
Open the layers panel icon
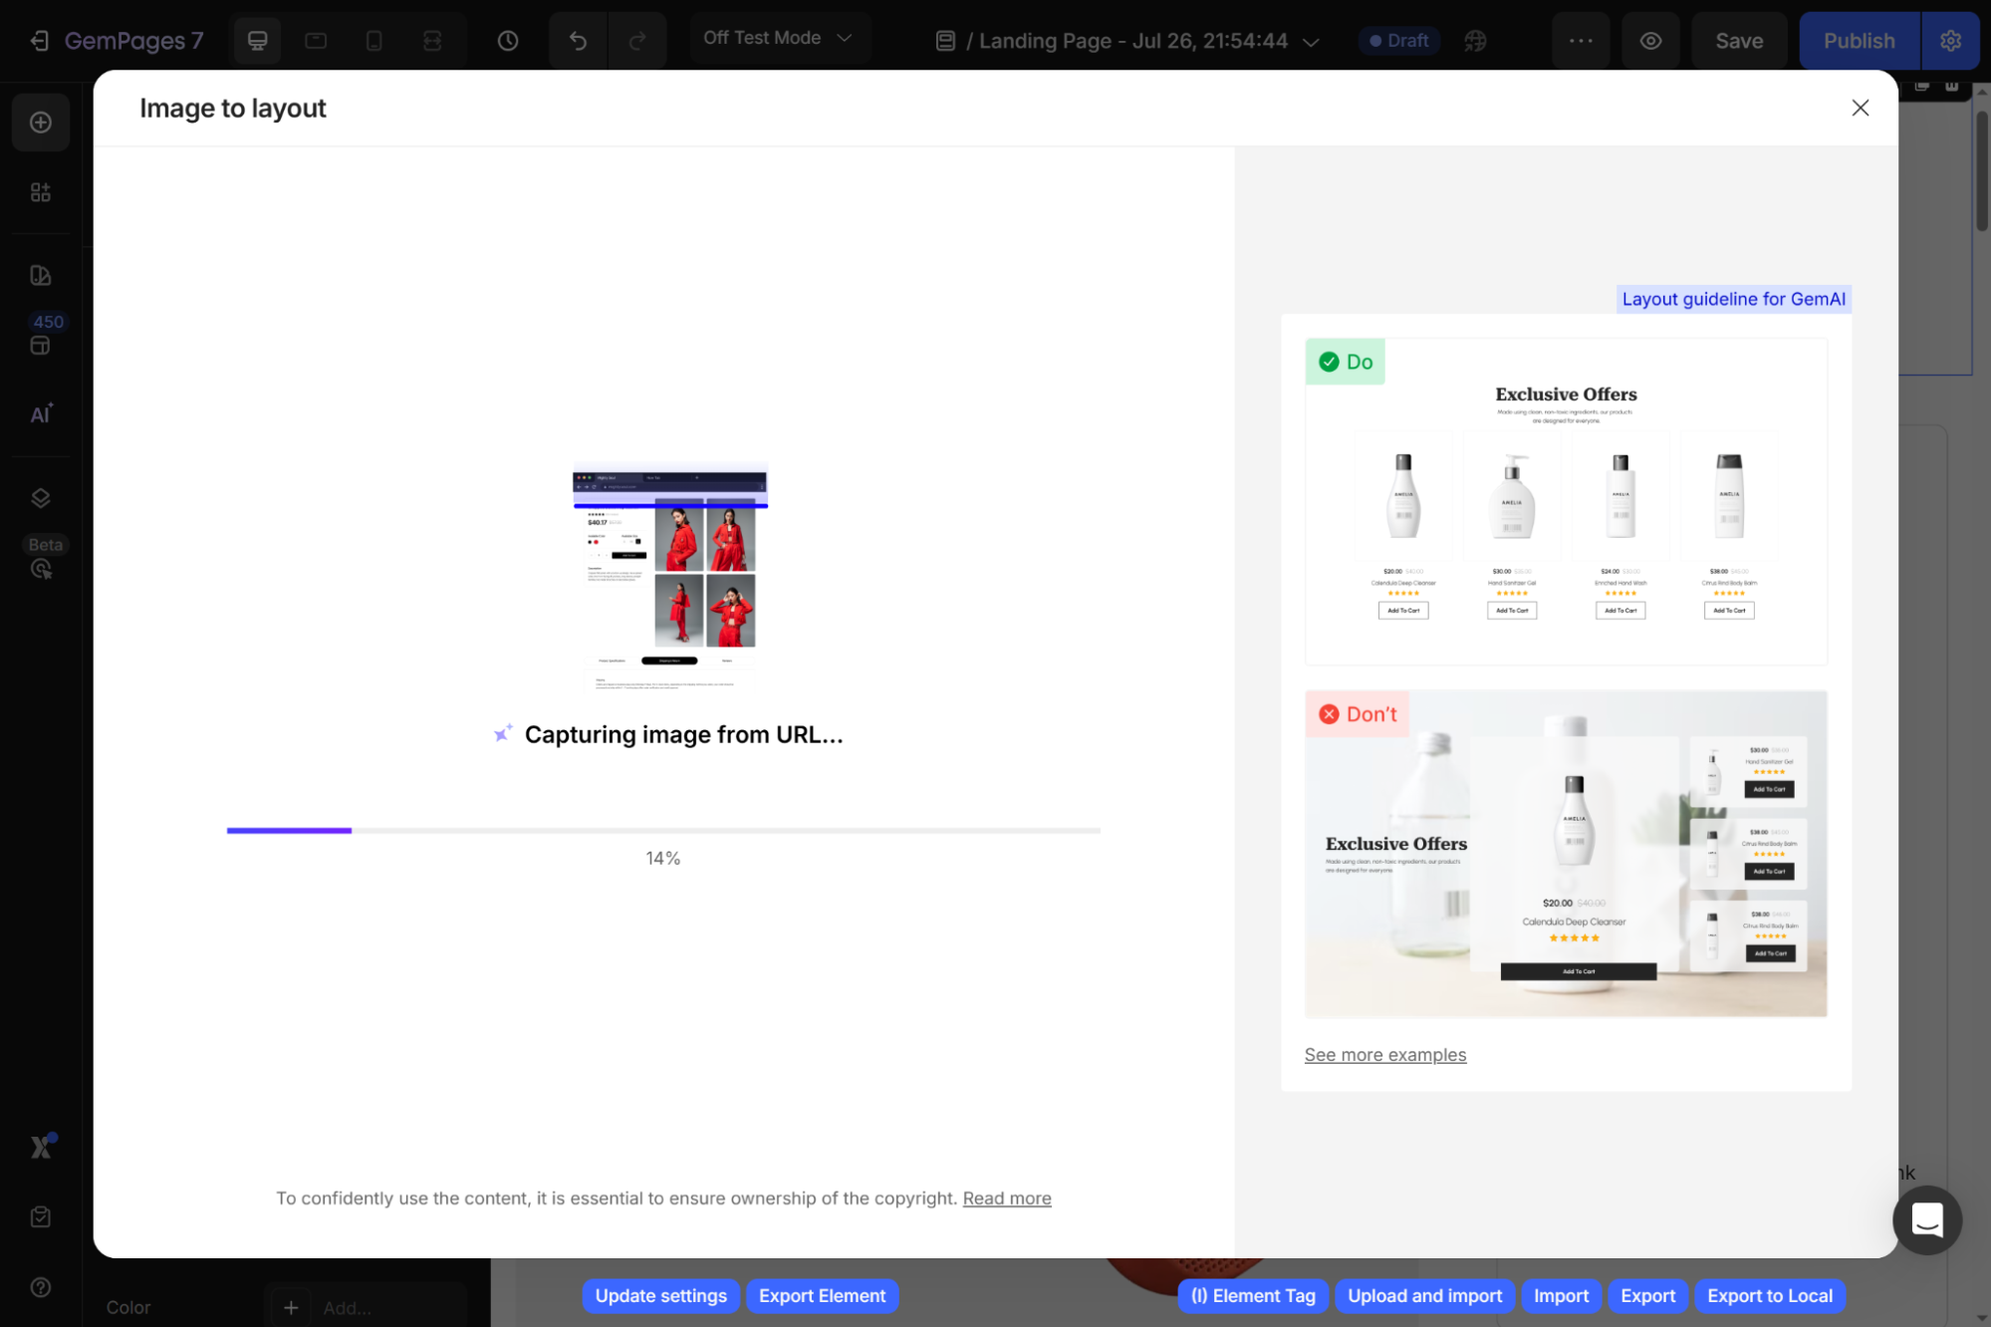41,498
